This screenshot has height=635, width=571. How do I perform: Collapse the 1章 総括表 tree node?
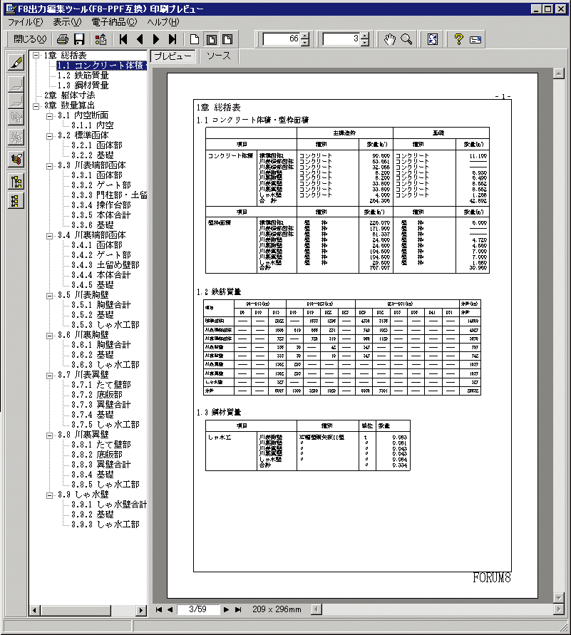[x=36, y=56]
